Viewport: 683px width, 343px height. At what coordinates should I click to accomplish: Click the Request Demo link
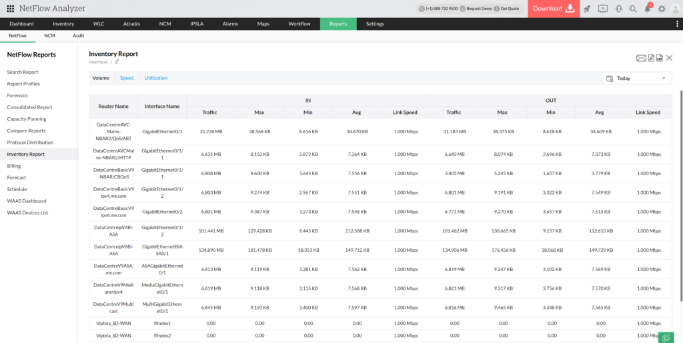tap(477, 9)
